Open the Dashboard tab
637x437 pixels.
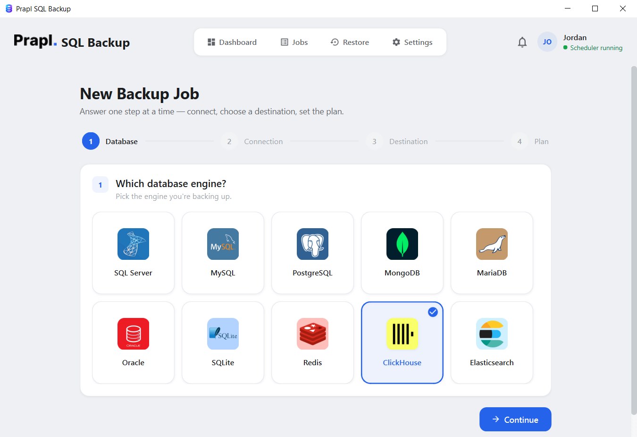coord(232,42)
